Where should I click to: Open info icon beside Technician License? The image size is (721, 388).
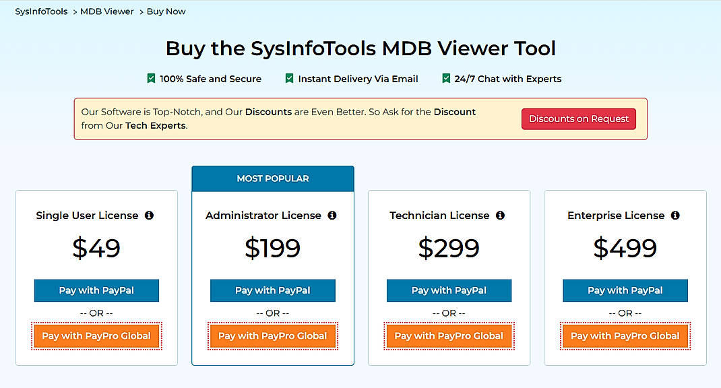(500, 215)
